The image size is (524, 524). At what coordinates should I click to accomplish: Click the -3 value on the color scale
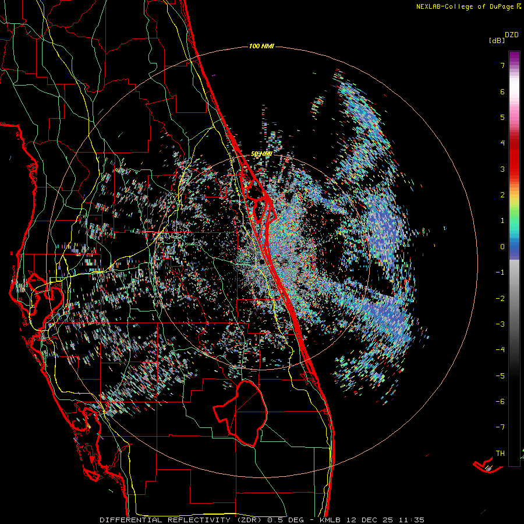click(x=500, y=324)
